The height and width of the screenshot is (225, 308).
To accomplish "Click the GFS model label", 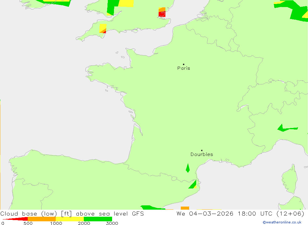I will (138, 213).
